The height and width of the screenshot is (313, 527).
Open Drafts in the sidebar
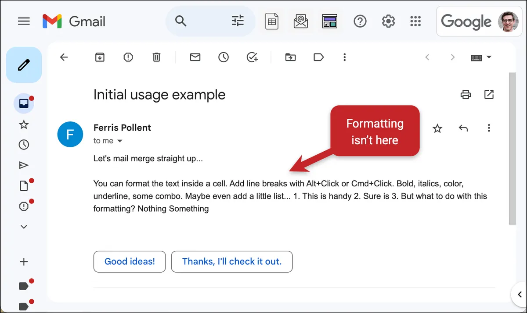tap(24, 186)
